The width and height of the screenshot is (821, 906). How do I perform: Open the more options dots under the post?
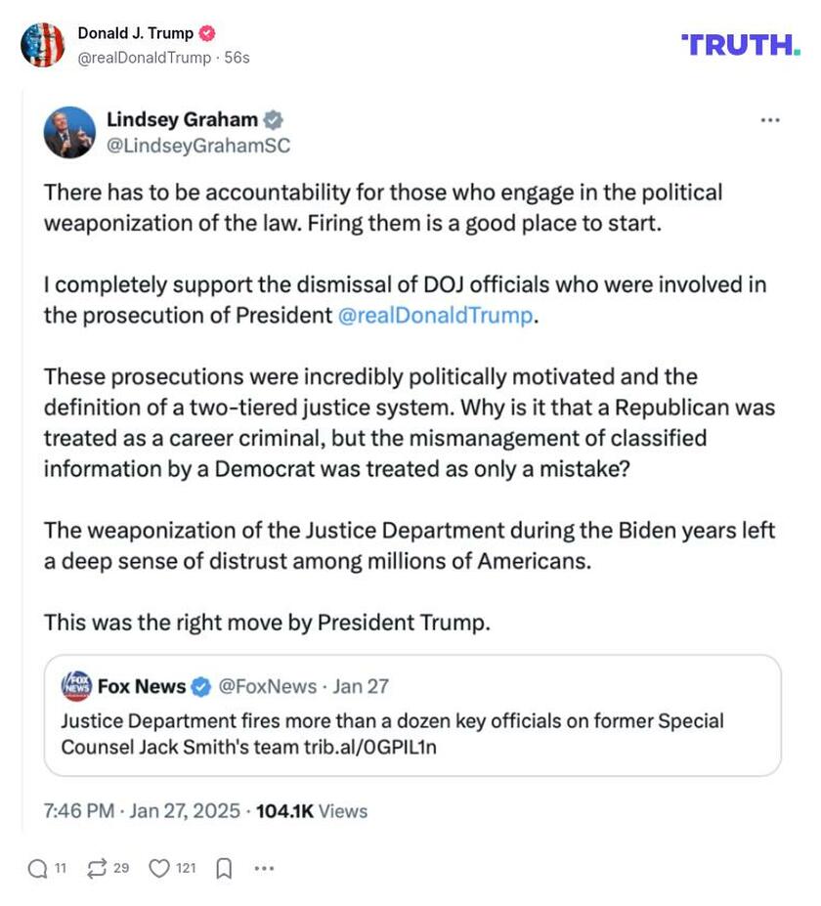click(x=264, y=868)
